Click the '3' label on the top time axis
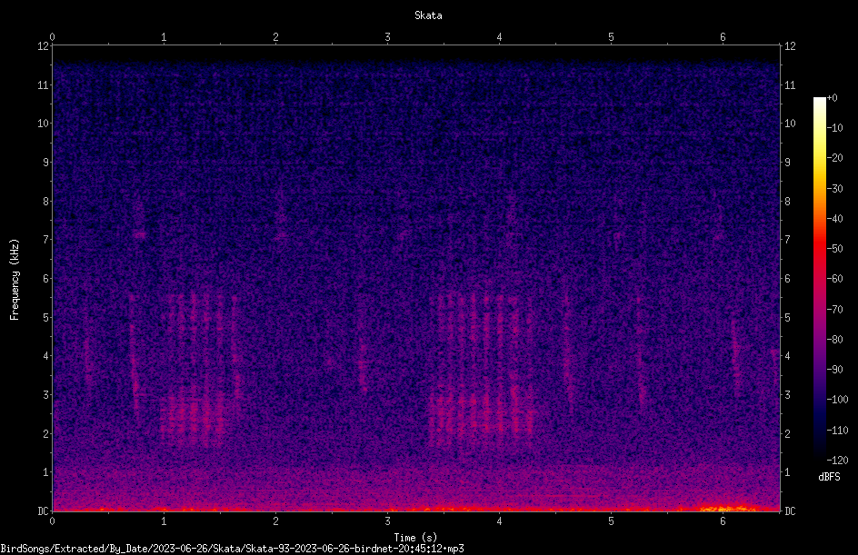Screen dimensions: 858x555 tap(387, 37)
